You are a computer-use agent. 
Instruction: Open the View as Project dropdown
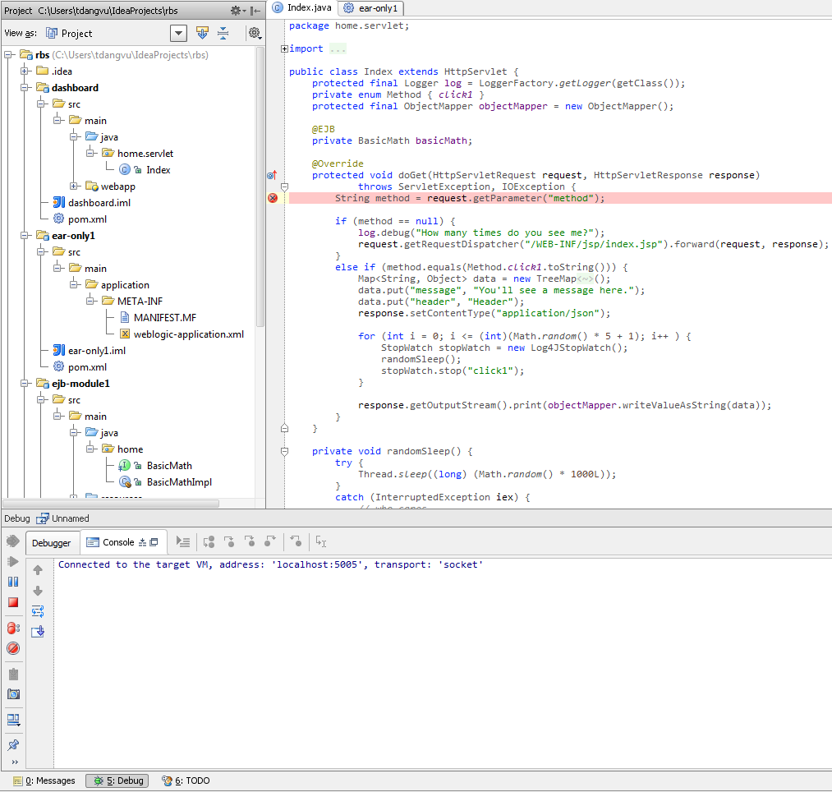tap(178, 34)
